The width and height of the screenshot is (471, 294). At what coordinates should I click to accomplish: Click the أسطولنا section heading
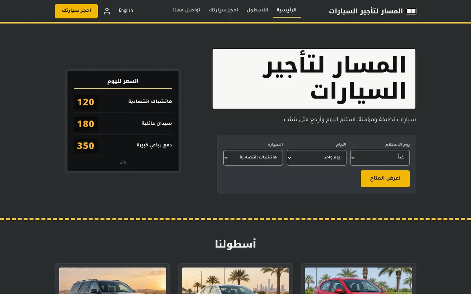[235, 244]
